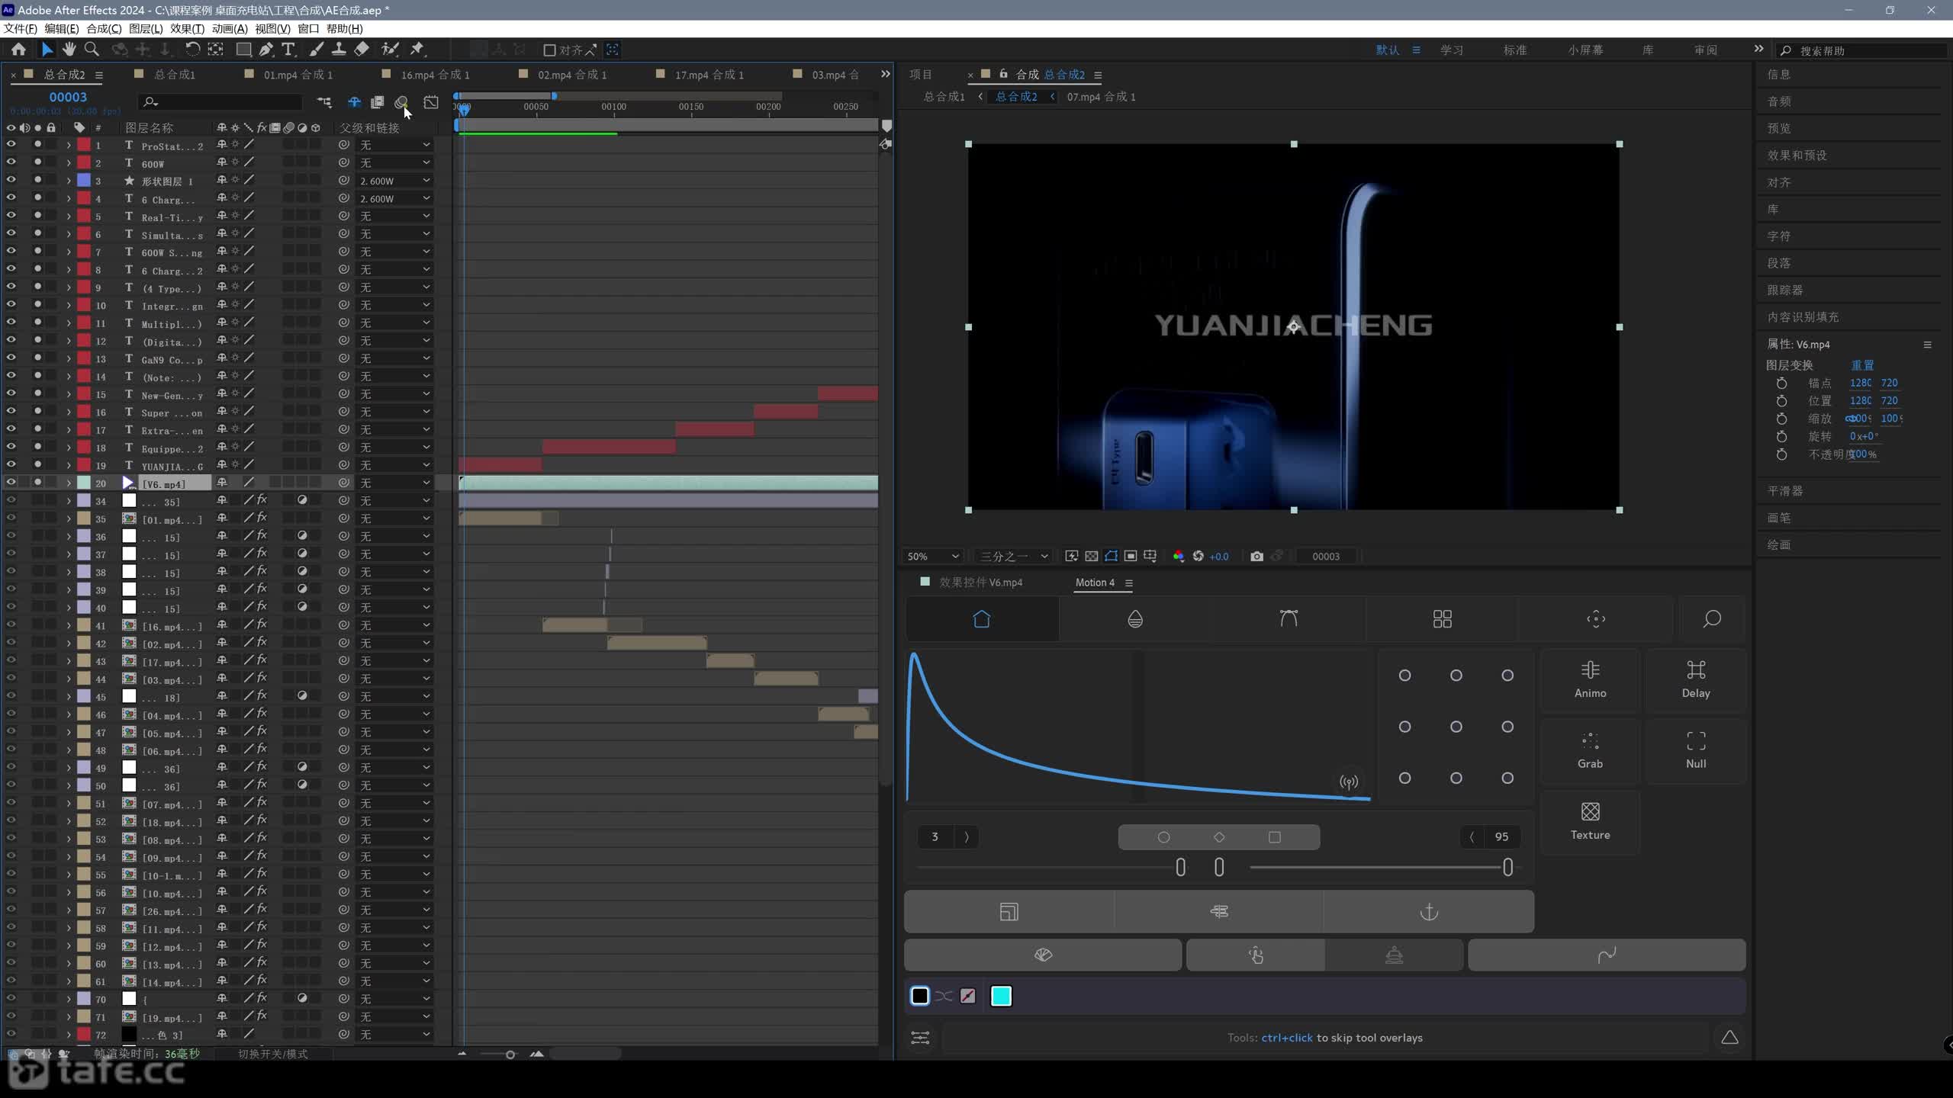Screen dimensions: 1953x1098
Task: Click the Texture tool in Motion 4
Action: [1590, 821]
